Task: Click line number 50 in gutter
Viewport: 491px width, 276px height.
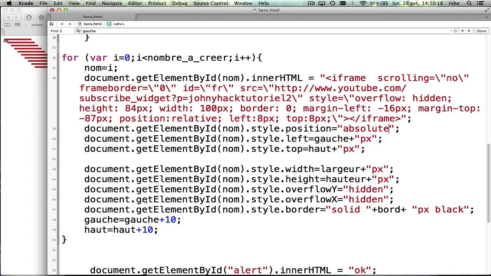Action: point(54,240)
